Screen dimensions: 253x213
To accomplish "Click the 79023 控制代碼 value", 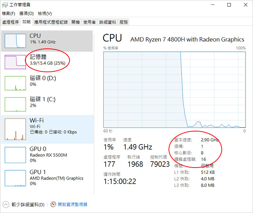I will [x=160, y=164].
